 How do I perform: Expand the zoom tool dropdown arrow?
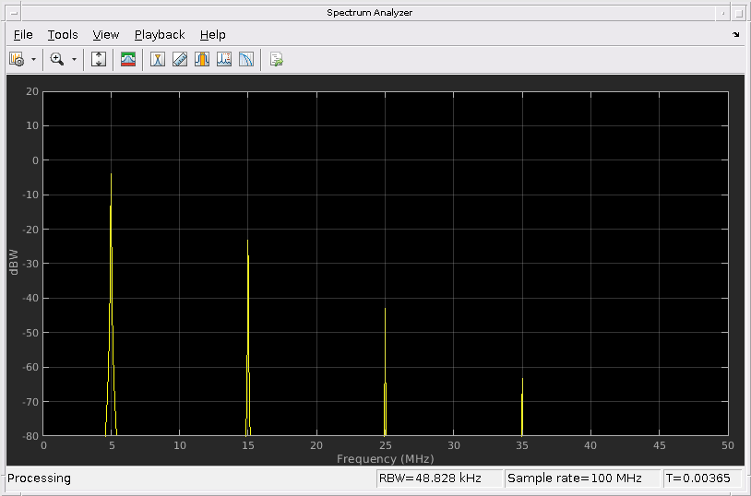click(x=74, y=59)
